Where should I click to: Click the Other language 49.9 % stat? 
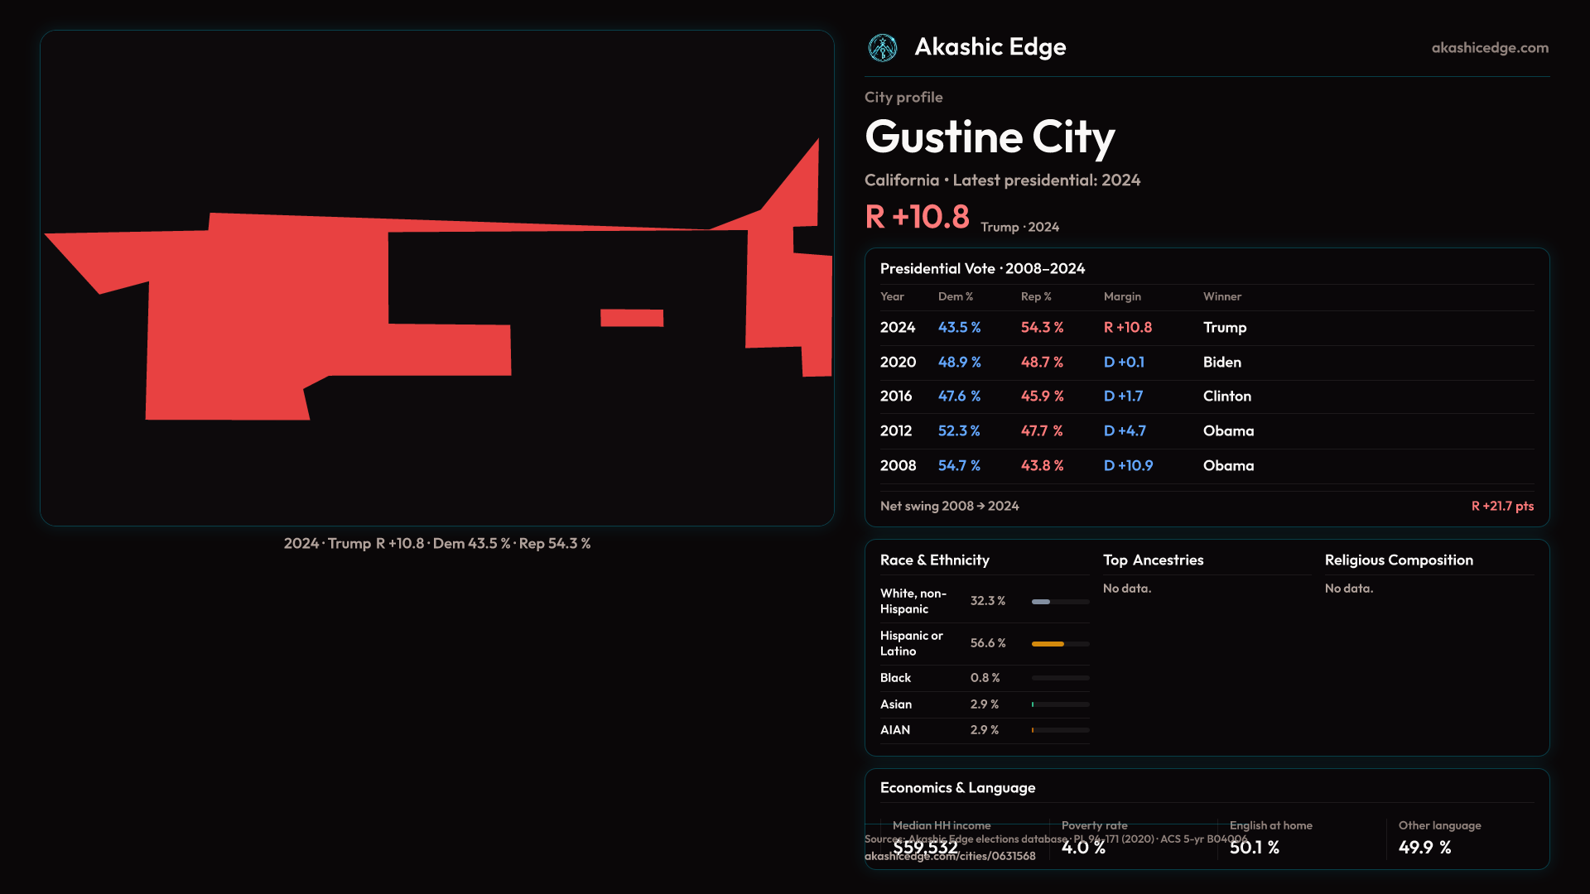click(x=1424, y=848)
